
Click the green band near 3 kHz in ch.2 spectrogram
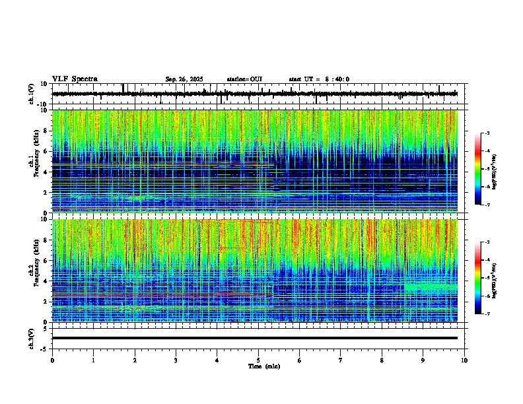(x=431, y=286)
